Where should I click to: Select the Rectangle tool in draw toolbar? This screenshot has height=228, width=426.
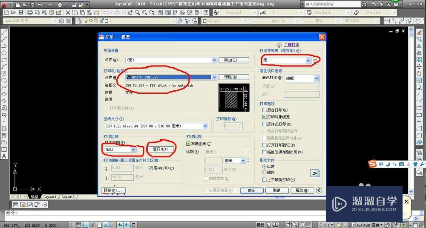(x=4, y=60)
